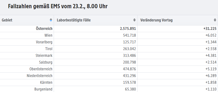The height and width of the screenshot is (92, 218).
Task: Select the Österreich row label
Action: (44, 29)
